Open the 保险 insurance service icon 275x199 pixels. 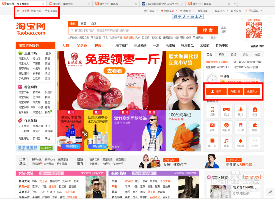tap(255, 111)
